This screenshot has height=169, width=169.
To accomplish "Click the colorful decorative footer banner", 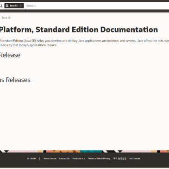I will point(84,151).
